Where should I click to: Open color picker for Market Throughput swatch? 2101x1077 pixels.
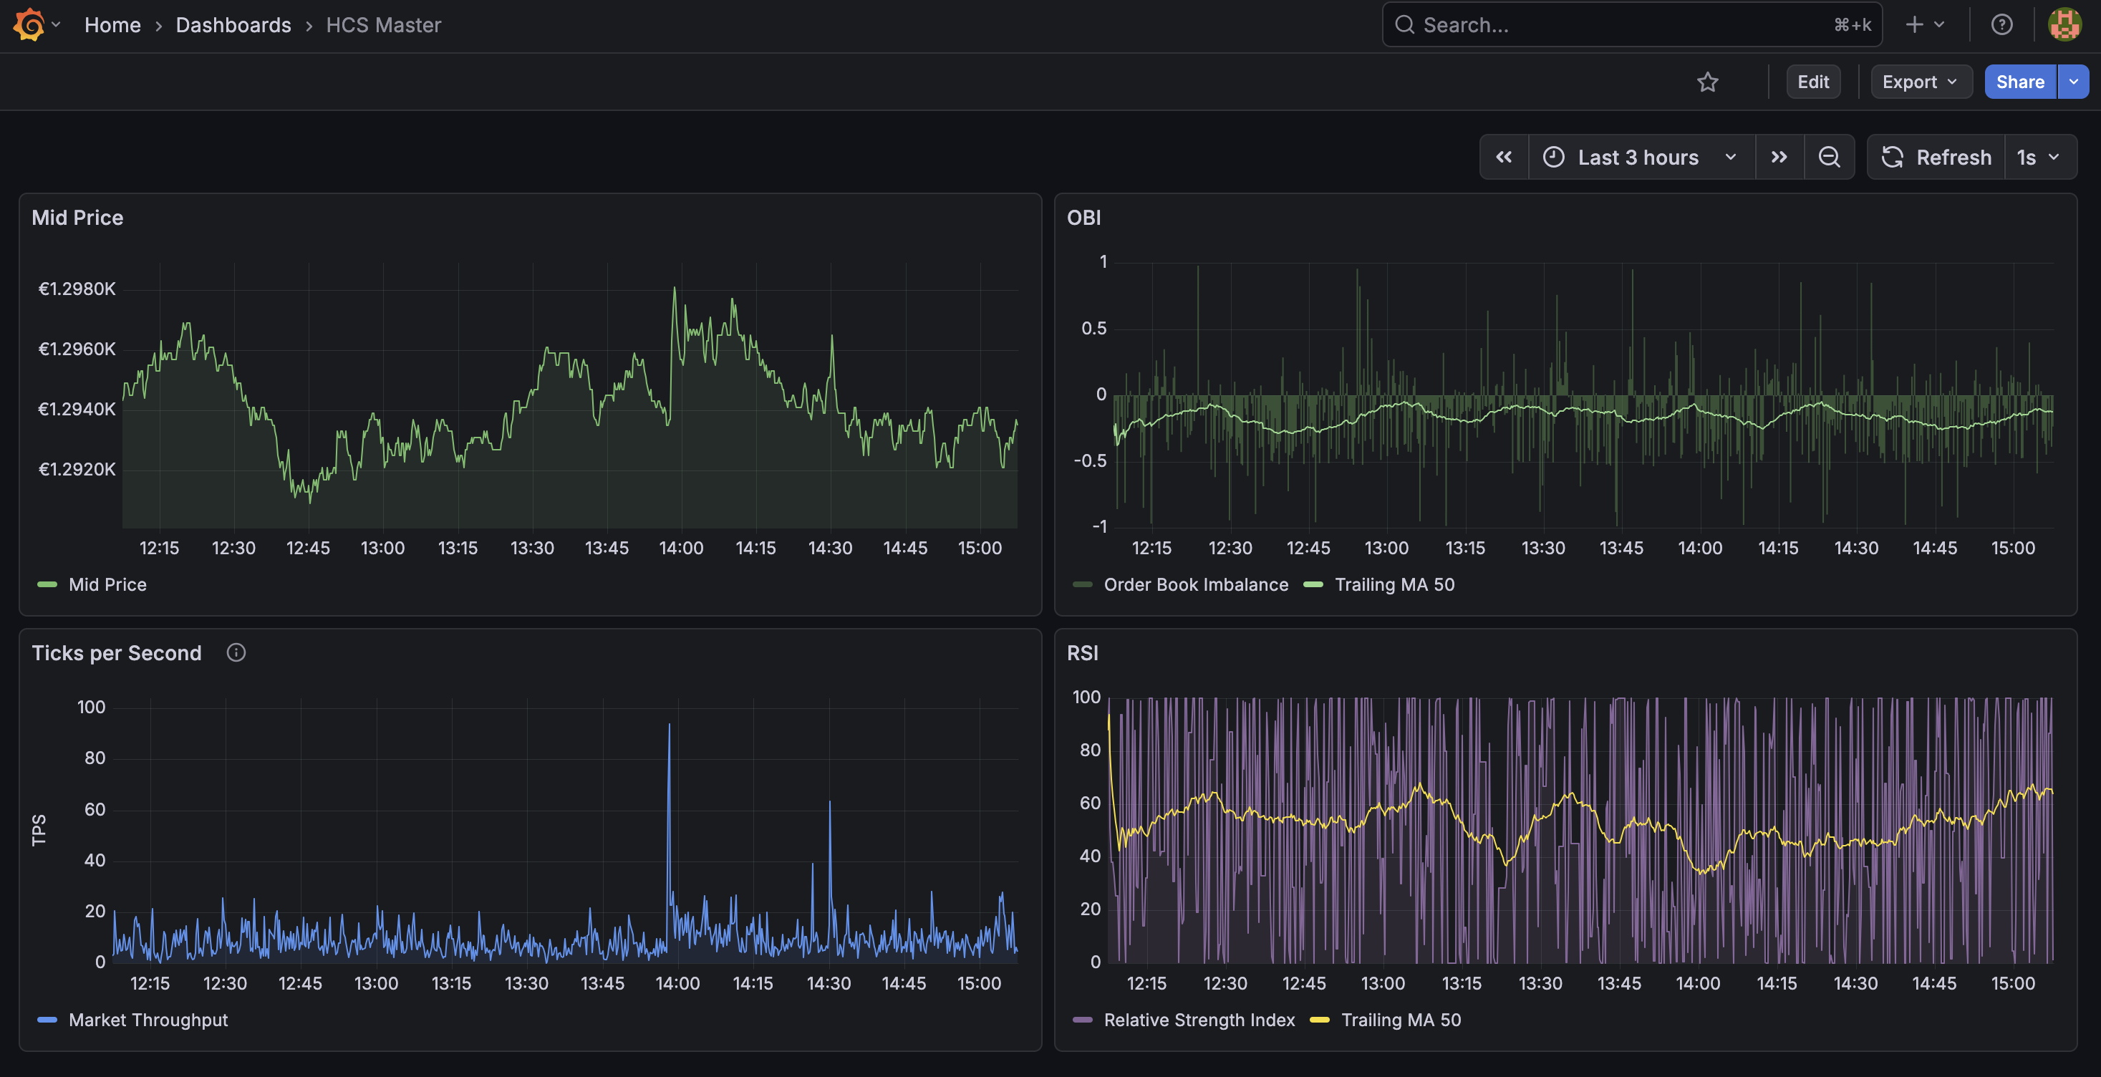coord(47,1020)
